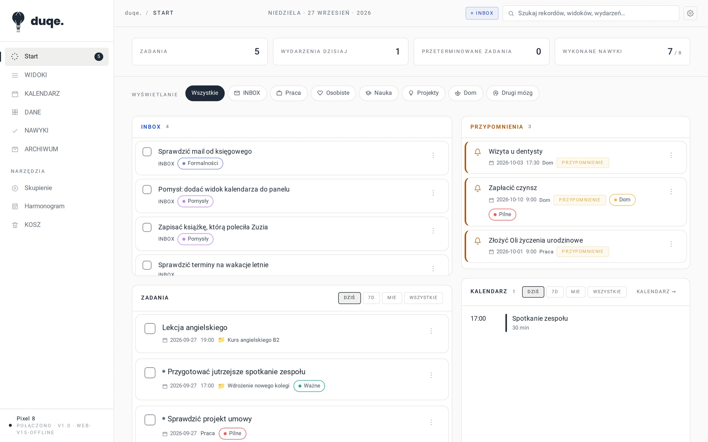Tick checkbox for Pomysł: dodać widok kalendarza
The width and height of the screenshot is (708, 442).
click(147, 190)
